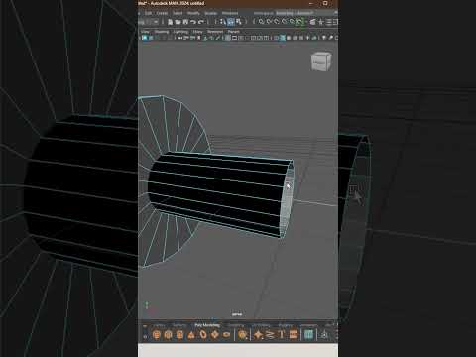Click the save scene icon
Screen dimensions: 476x357
click(185, 22)
